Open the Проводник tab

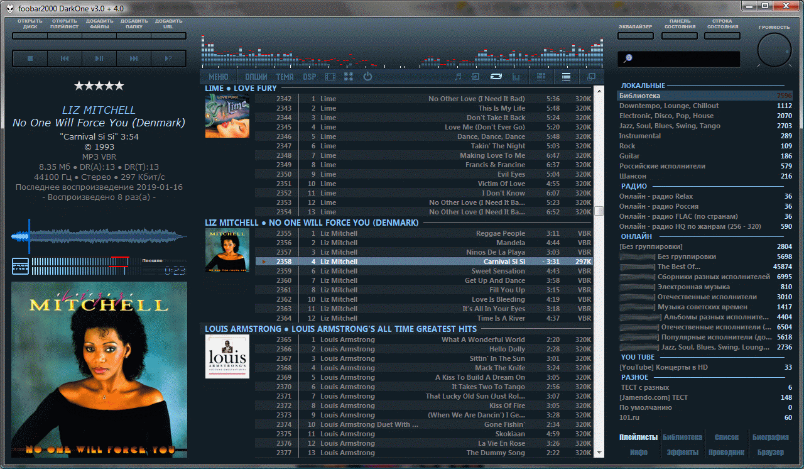[726, 453]
